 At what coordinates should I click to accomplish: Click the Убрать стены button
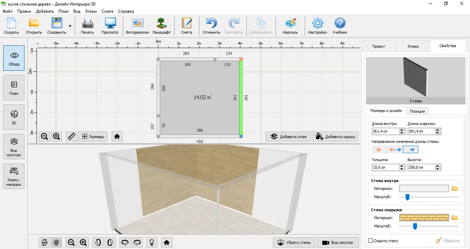(x=294, y=242)
